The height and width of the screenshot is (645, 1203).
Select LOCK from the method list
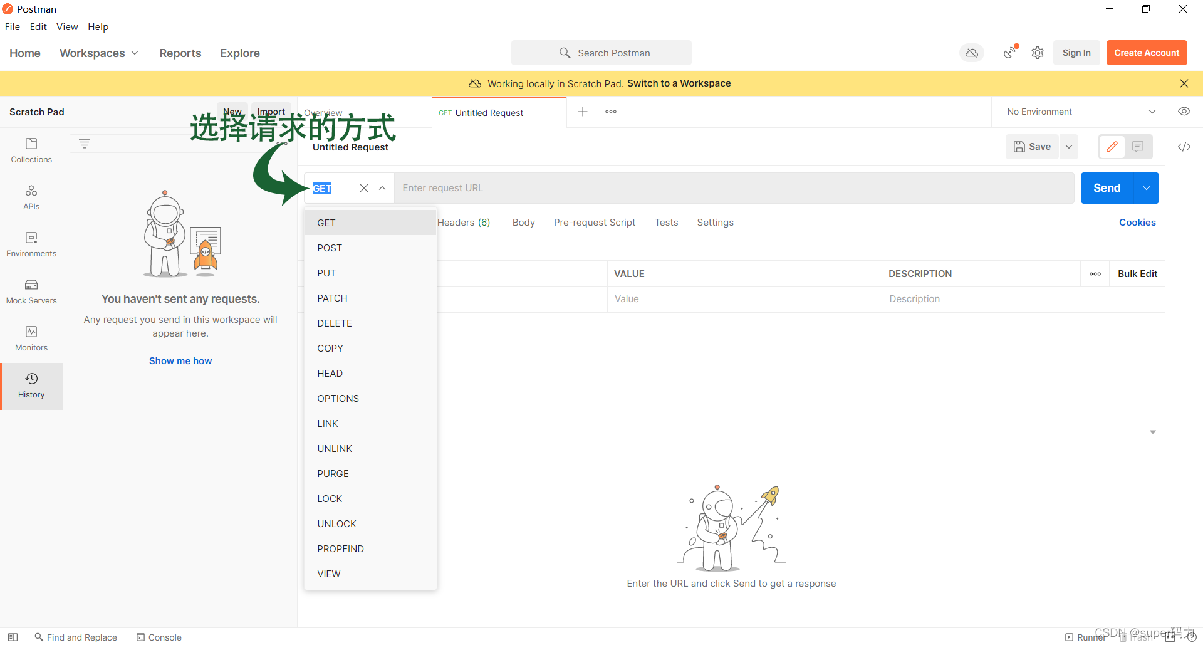point(370,499)
